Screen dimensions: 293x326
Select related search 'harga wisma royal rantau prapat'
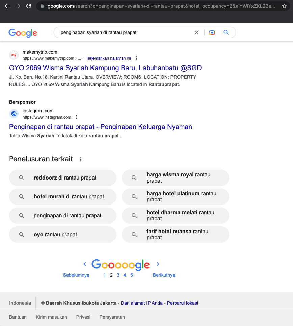pyautogui.click(x=176, y=178)
